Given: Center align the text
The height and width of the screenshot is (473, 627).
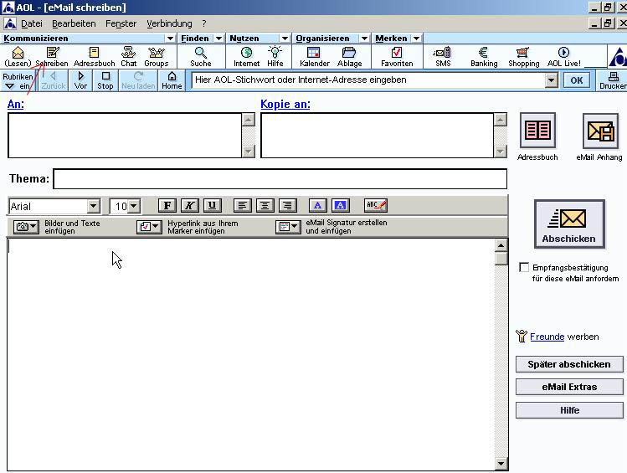Looking at the screenshot, I should pos(265,205).
